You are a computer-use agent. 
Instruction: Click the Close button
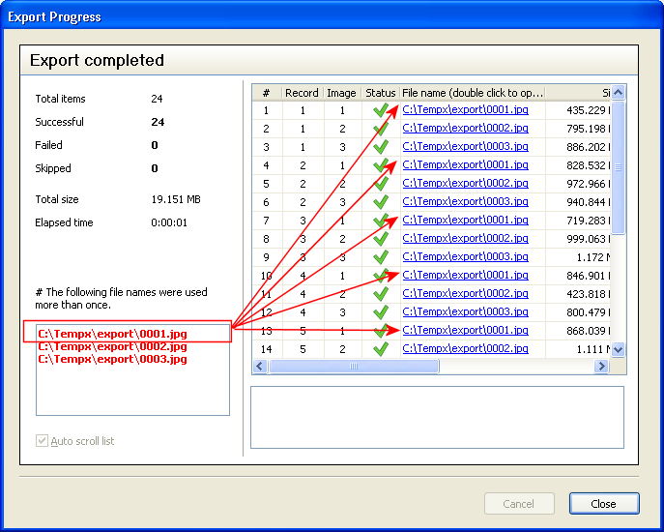604,504
